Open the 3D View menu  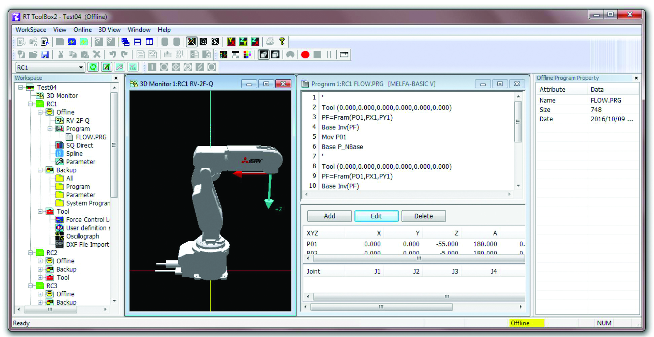pos(109,30)
